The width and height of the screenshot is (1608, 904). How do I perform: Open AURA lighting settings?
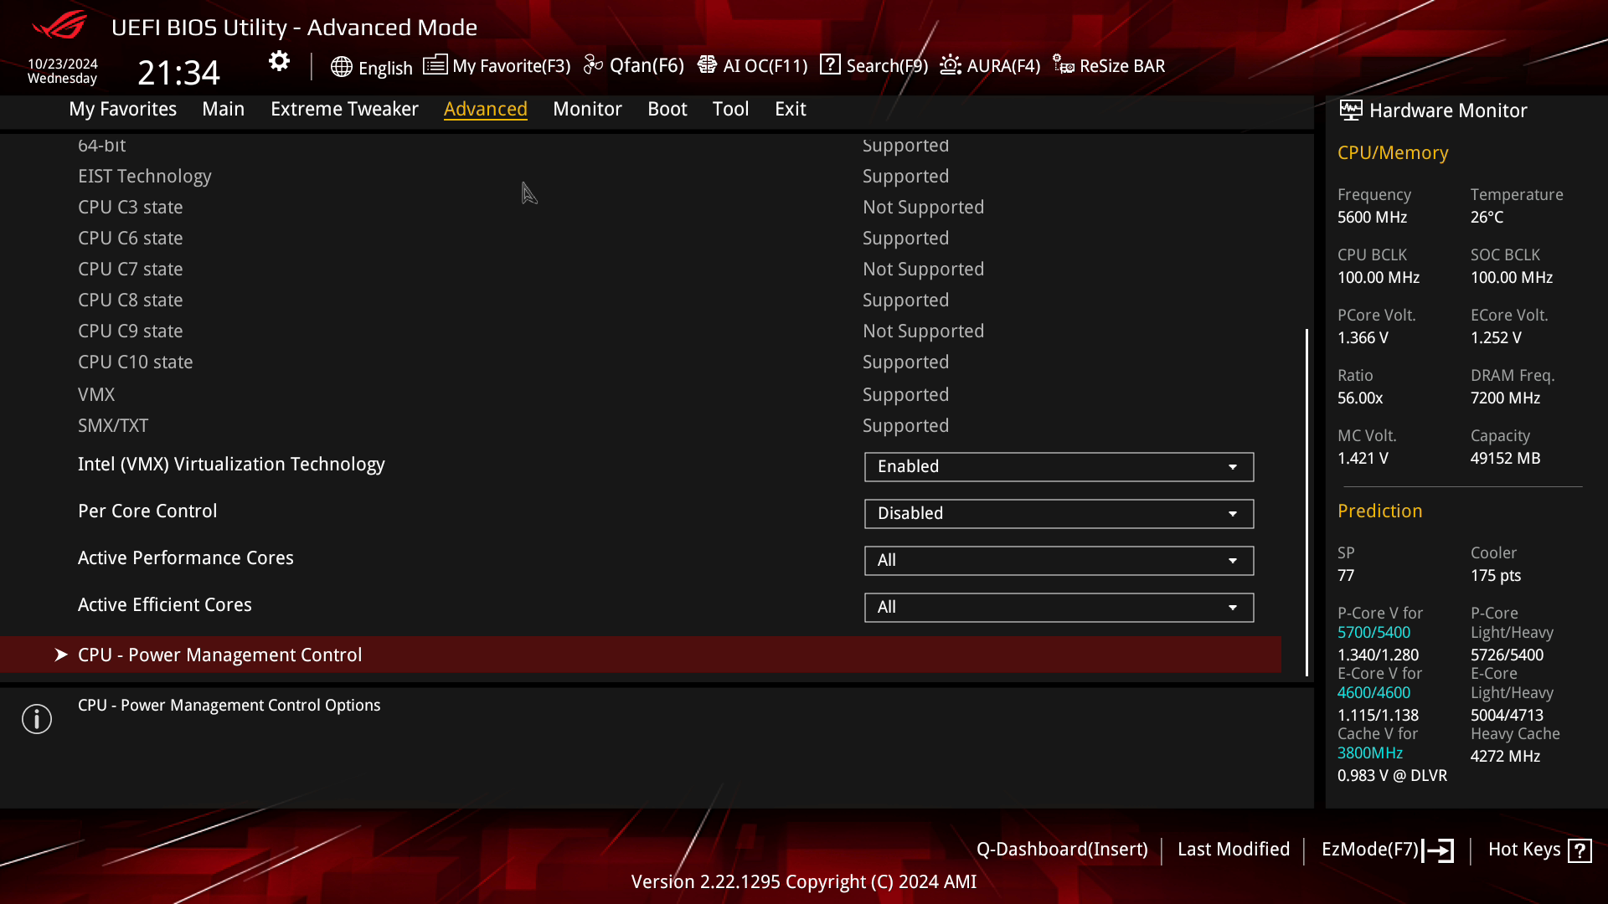pos(990,65)
